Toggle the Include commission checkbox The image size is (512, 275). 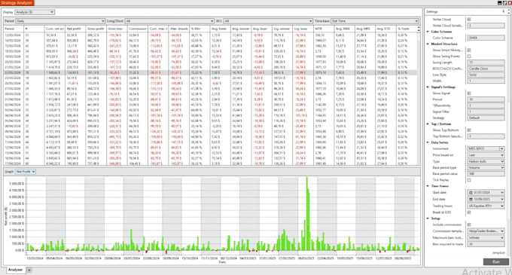coord(469,225)
